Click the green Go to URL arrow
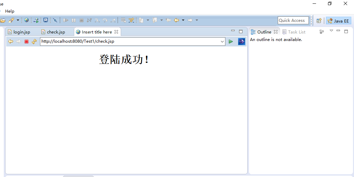 pos(231,41)
